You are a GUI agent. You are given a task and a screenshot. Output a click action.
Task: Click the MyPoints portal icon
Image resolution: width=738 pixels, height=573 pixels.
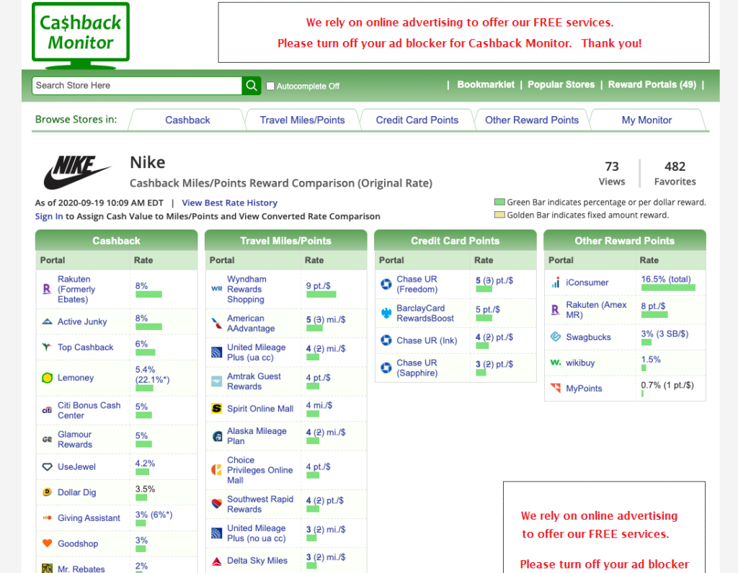click(x=556, y=388)
